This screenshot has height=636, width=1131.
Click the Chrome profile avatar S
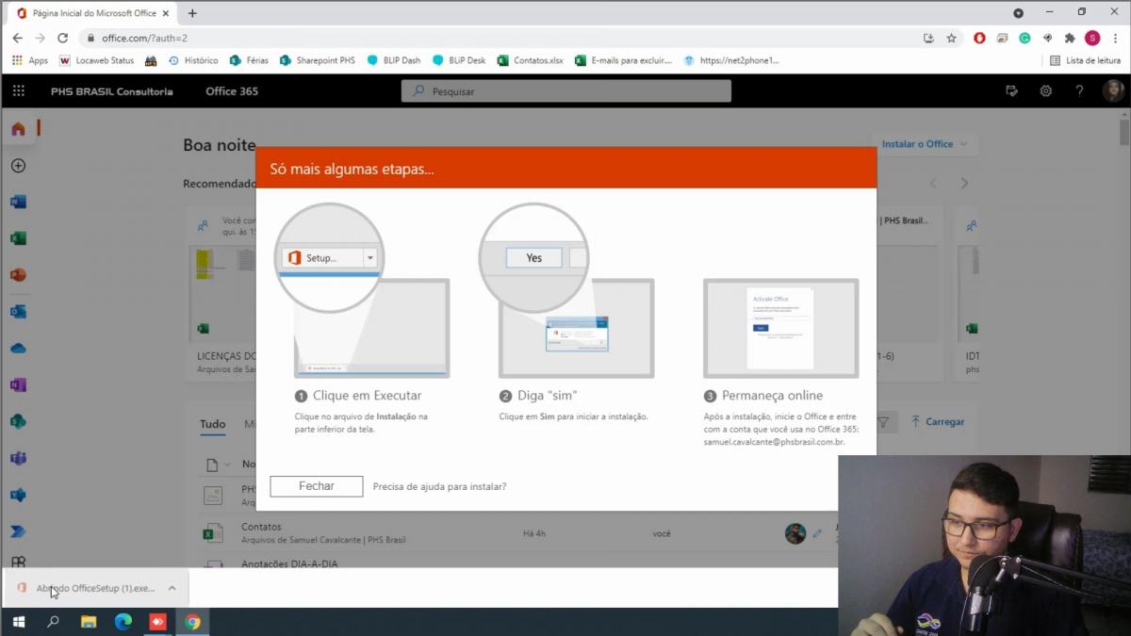tap(1092, 39)
